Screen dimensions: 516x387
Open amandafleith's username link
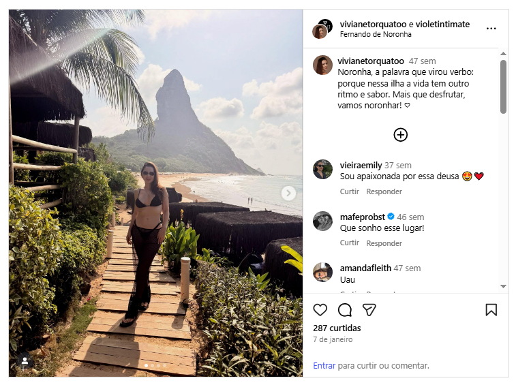[364, 268]
